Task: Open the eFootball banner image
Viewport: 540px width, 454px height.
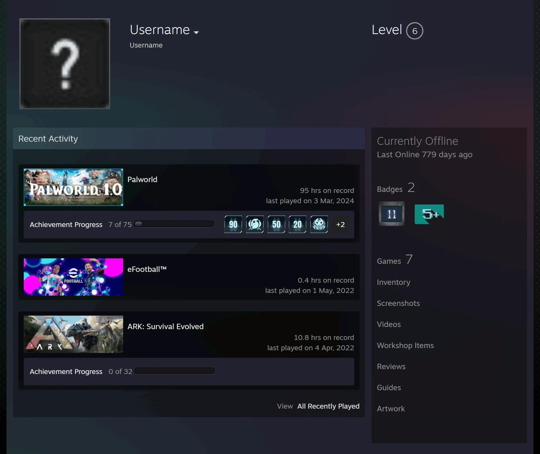Action: pyautogui.click(x=73, y=277)
